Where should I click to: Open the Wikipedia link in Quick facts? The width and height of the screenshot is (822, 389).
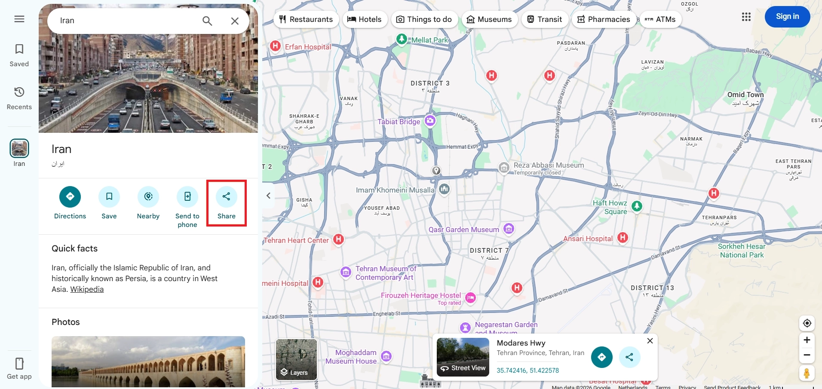[87, 289]
